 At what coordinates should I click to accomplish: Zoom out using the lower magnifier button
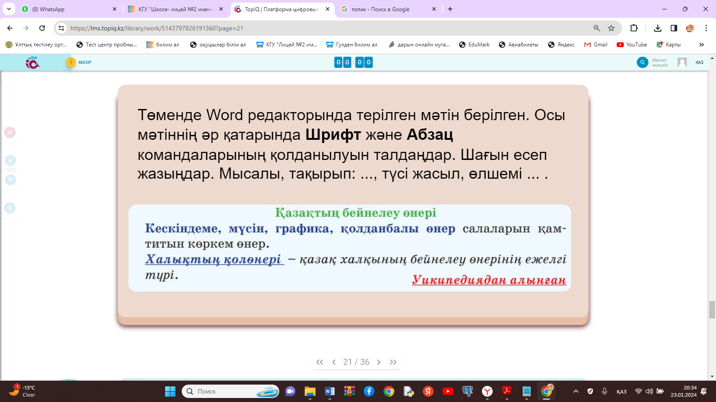click(x=10, y=180)
